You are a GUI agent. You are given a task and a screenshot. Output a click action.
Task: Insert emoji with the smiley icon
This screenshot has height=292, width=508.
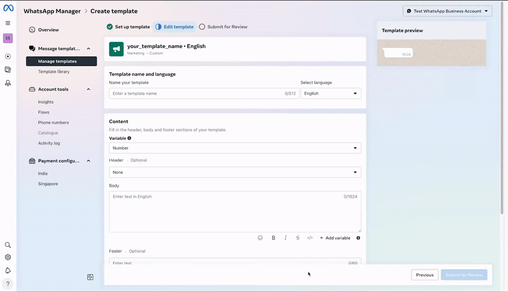point(260,238)
